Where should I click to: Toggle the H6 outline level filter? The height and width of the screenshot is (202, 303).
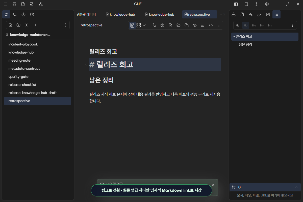point(270,25)
